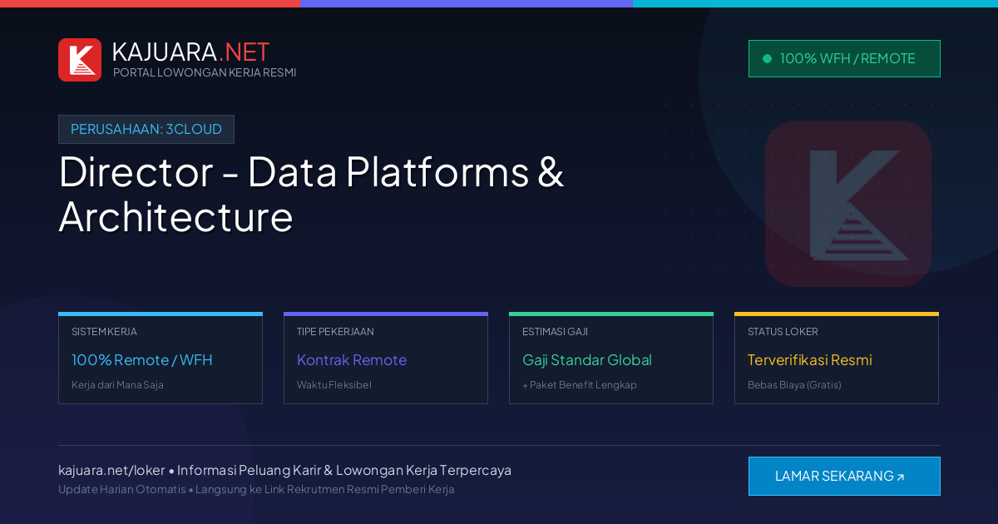Click the LAMAR SEKARANG button
Image resolution: width=998 pixels, height=524 pixels.
pos(844,476)
